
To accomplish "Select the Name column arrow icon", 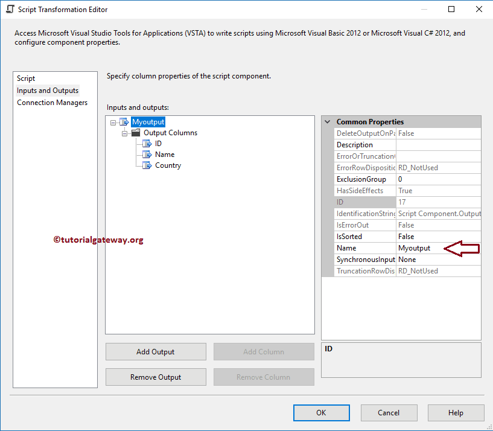I will coord(147,155).
